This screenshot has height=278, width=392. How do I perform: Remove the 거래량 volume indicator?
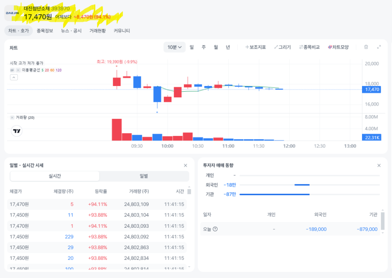(x=12, y=118)
